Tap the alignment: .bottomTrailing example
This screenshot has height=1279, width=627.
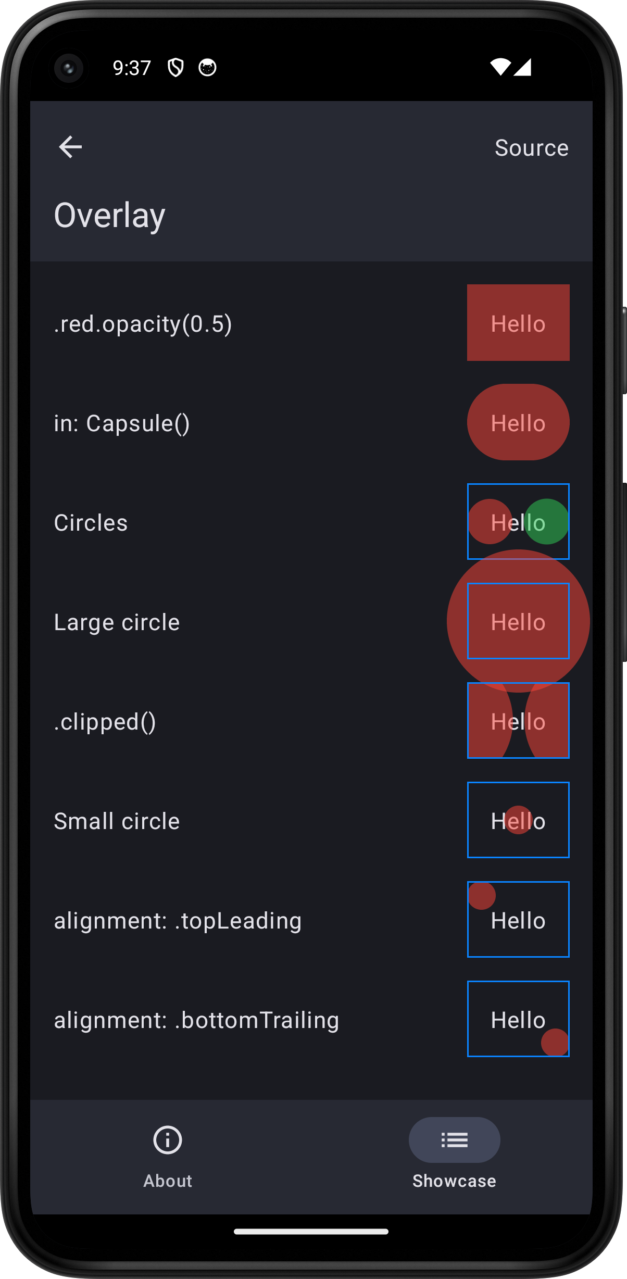point(518,1019)
